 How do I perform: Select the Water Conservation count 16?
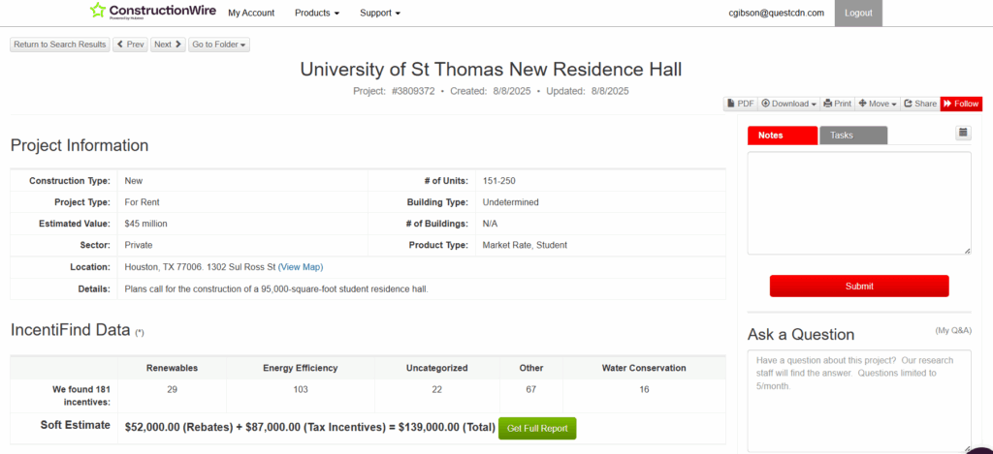click(x=644, y=389)
